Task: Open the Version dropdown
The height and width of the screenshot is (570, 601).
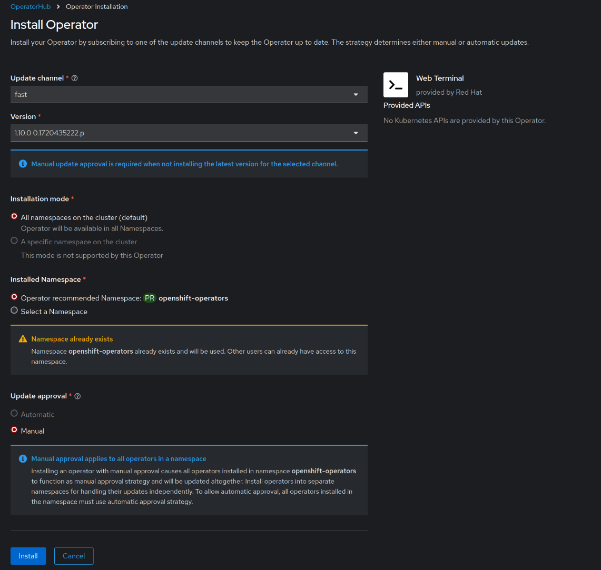Action: (189, 133)
